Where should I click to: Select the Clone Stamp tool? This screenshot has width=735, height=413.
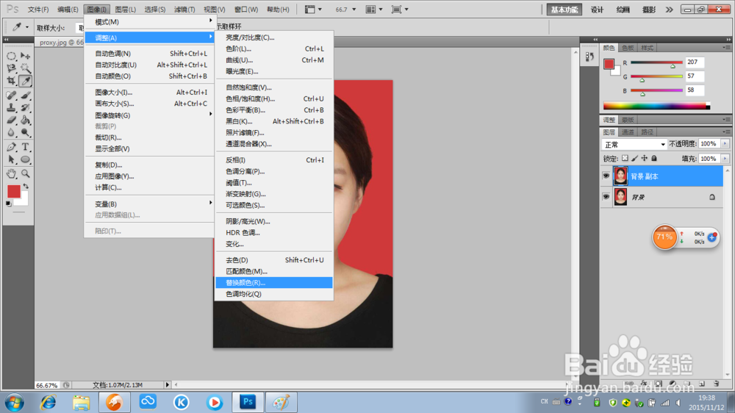(11, 108)
